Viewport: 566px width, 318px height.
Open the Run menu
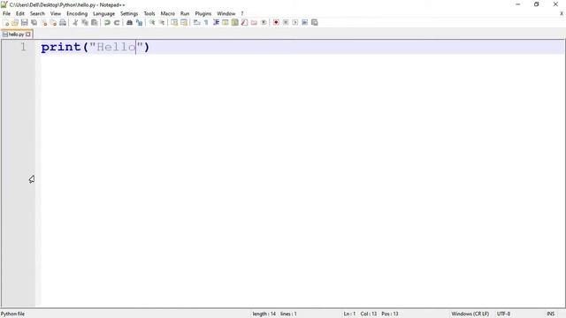click(x=185, y=13)
